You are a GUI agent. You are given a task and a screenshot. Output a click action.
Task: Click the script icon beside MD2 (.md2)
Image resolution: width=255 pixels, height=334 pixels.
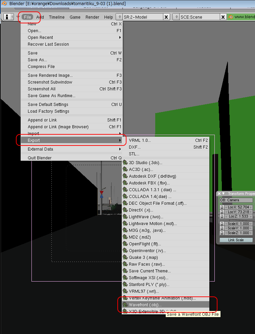coord(125,237)
